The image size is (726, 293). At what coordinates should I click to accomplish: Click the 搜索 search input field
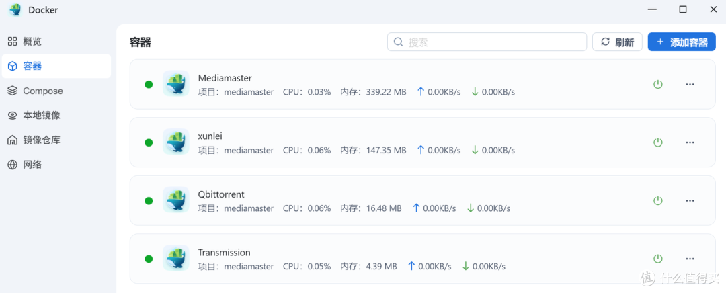tap(487, 42)
